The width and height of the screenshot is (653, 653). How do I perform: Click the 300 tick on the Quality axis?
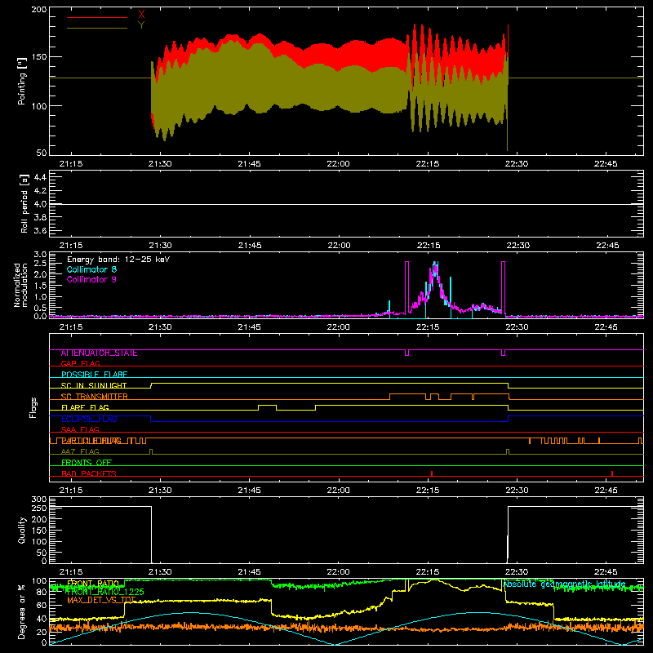coord(39,500)
